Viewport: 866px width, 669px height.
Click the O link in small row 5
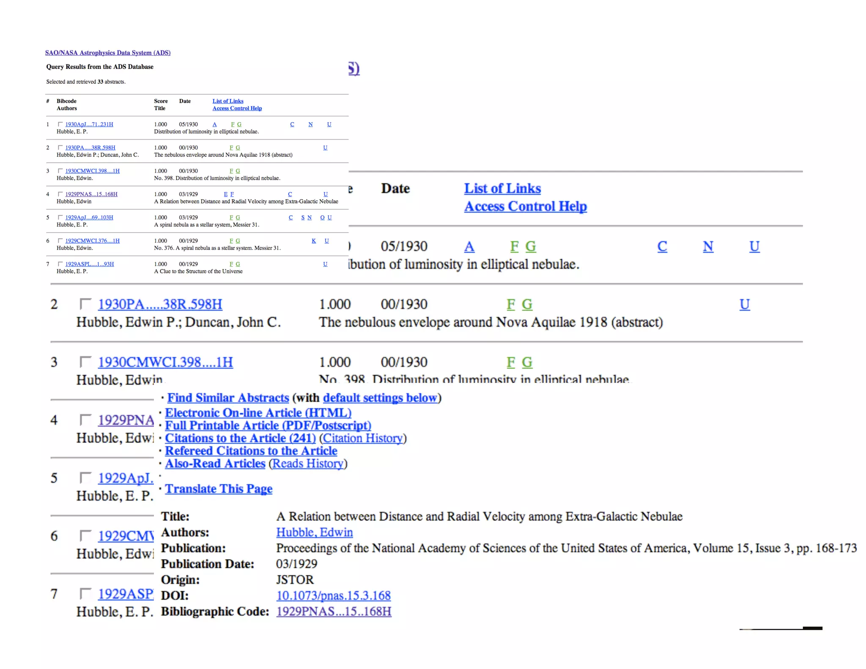pyautogui.click(x=322, y=217)
